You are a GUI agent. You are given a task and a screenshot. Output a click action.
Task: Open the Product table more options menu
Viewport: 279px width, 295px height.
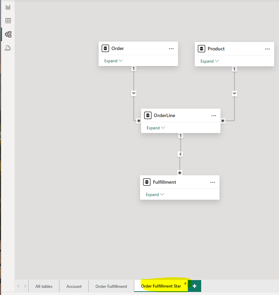(267, 49)
